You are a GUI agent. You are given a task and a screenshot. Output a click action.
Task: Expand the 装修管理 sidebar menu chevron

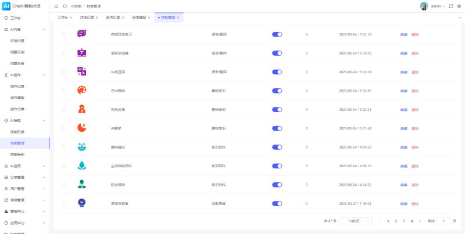click(x=44, y=200)
